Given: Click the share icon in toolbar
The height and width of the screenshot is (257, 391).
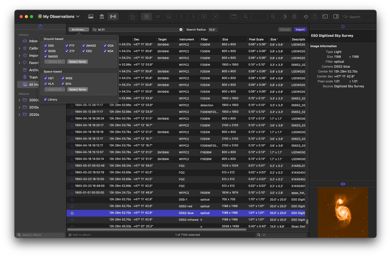Looking at the screenshot, I should [x=315, y=17].
